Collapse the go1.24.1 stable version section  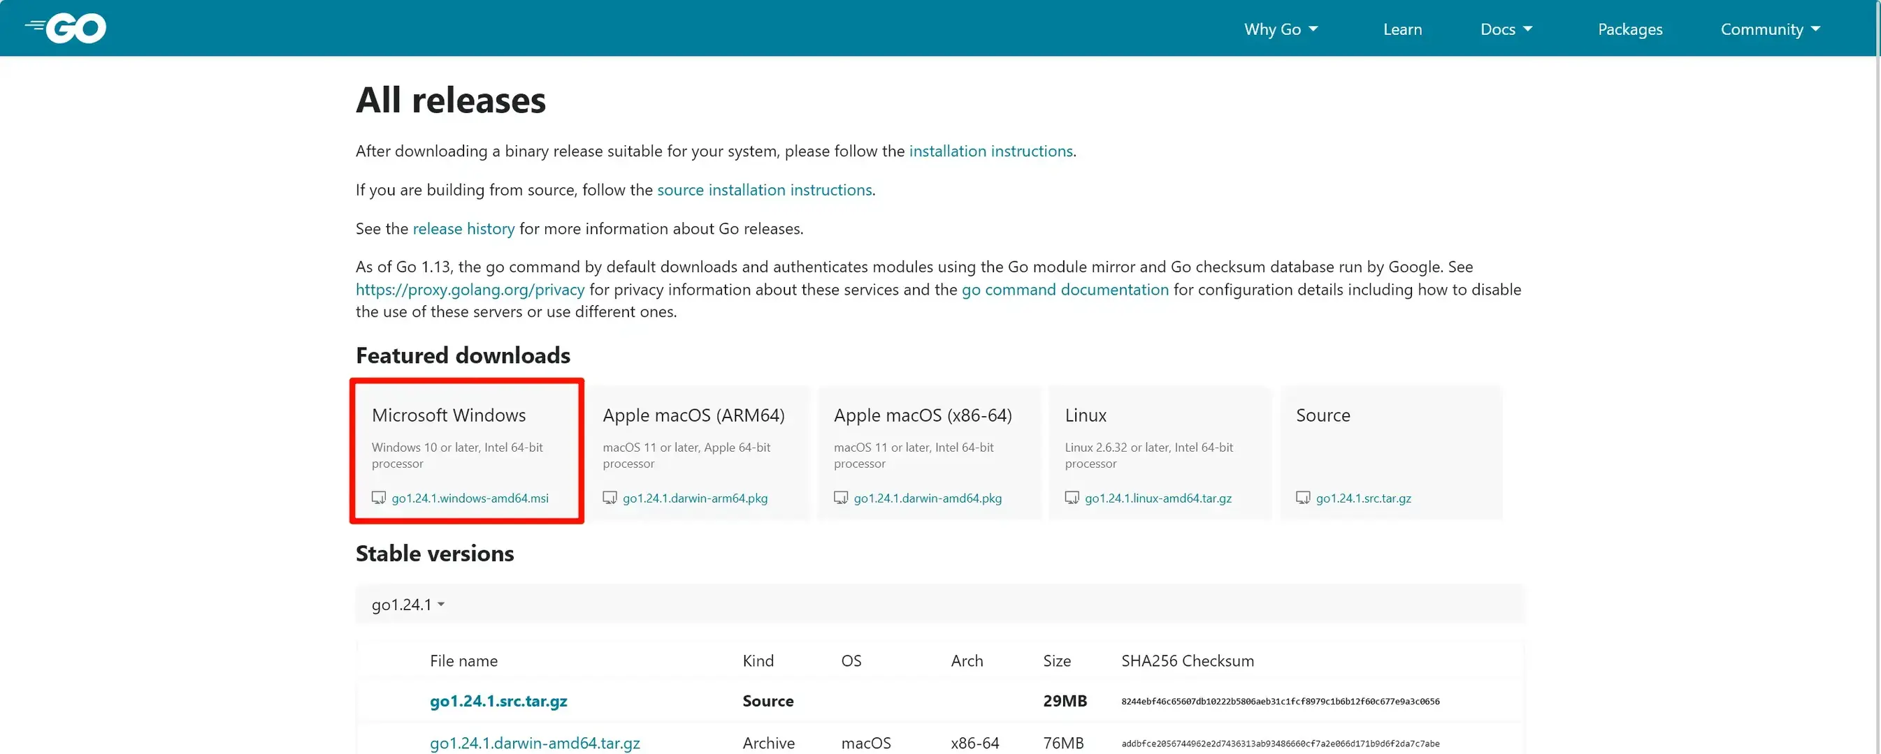pyautogui.click(x=408, y=605)
